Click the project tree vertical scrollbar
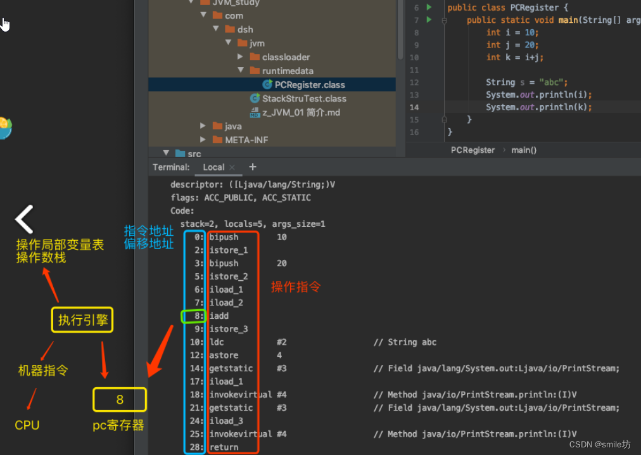This screenshot has height=455, width=641. pyautogui.click(x=400, y=30)
